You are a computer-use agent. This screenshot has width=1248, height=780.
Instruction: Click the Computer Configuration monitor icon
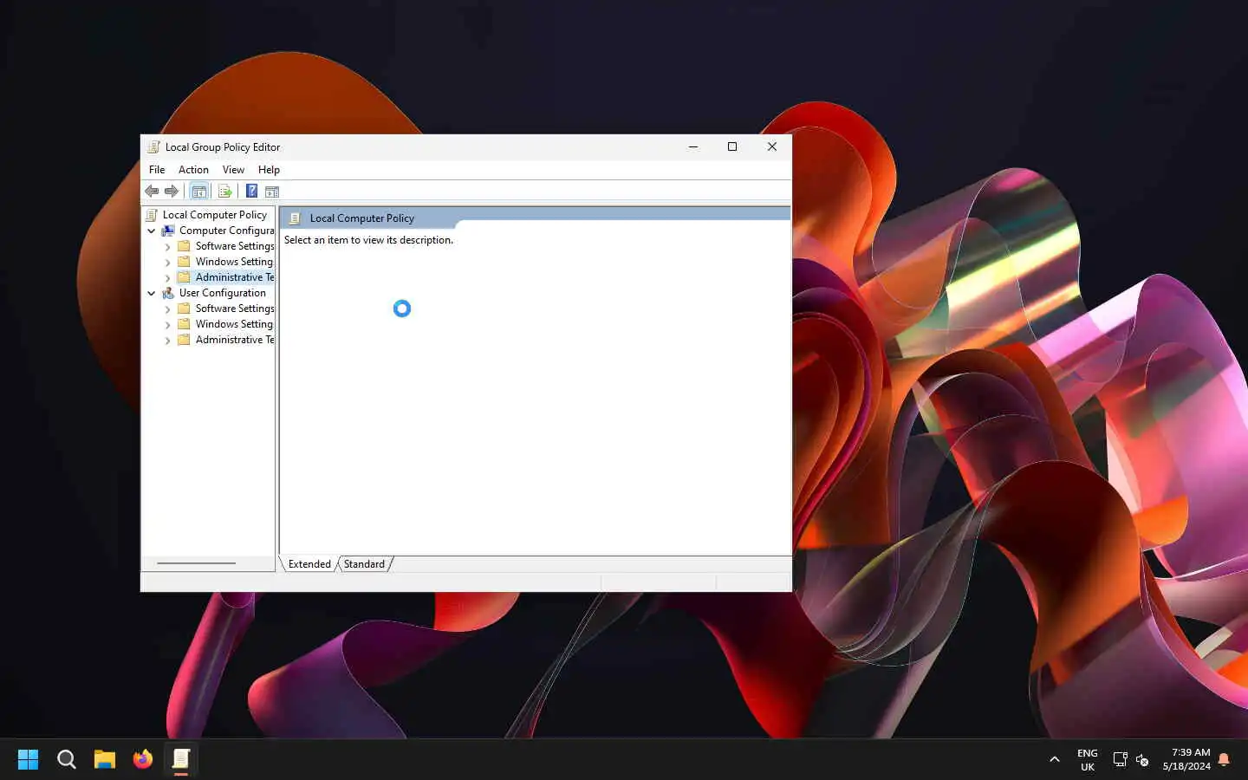(x=168, y=231)
